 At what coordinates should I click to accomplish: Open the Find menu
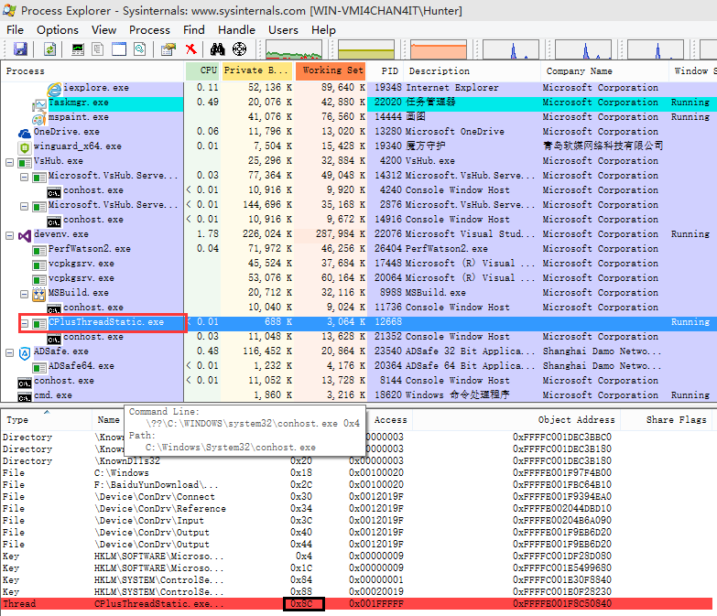tap(194, 30)
